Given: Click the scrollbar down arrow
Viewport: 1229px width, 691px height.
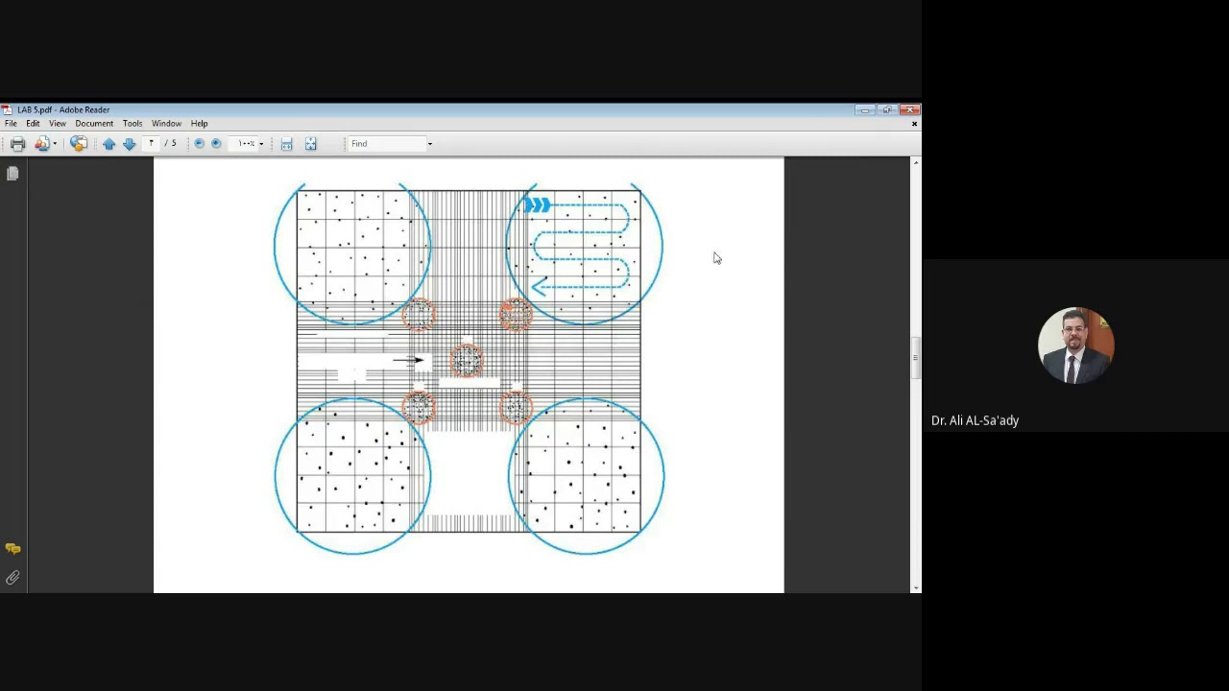Looking at the screenshot, I should 916,587.
